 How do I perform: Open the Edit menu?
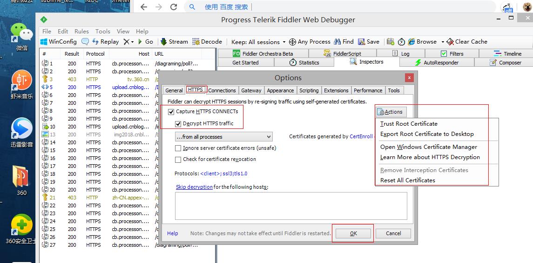63,31
